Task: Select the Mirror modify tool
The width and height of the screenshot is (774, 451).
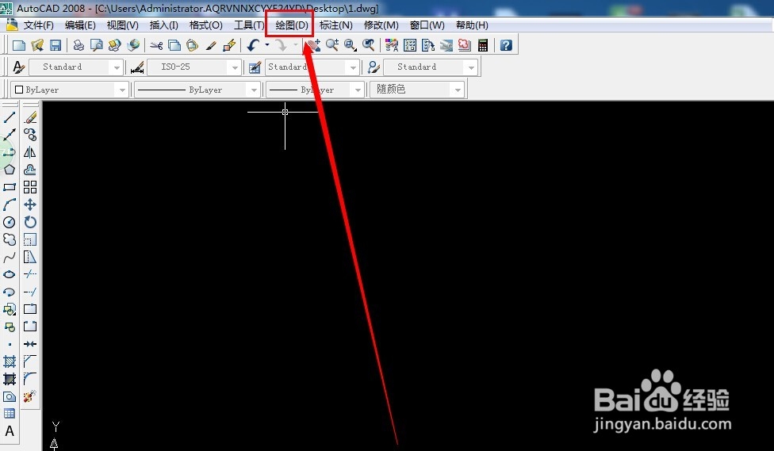Action: pyautogui.click(x=30, y=152)
